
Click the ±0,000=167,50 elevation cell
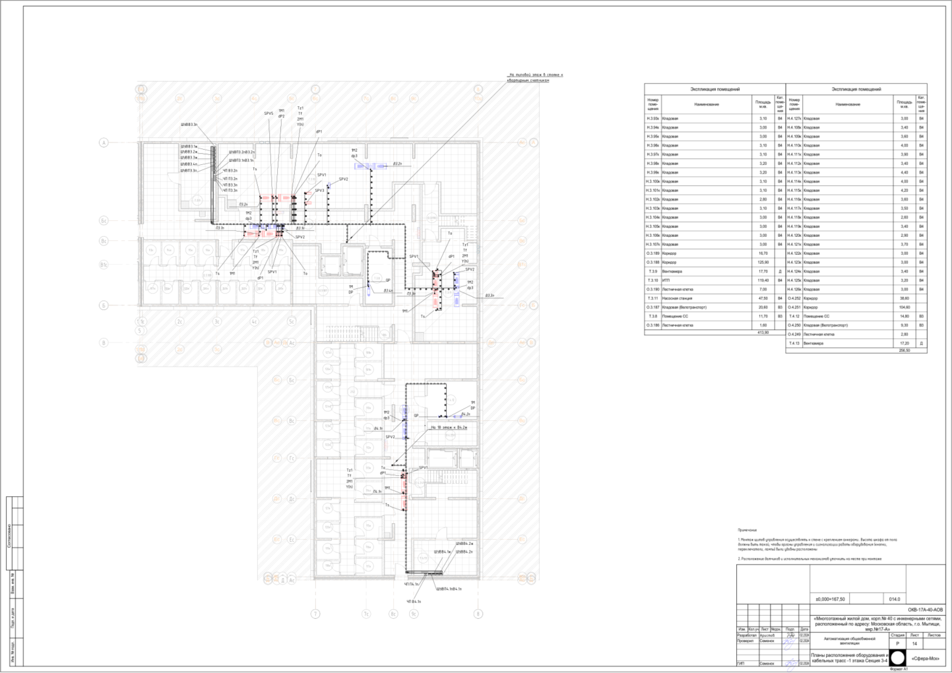[830, 599]
